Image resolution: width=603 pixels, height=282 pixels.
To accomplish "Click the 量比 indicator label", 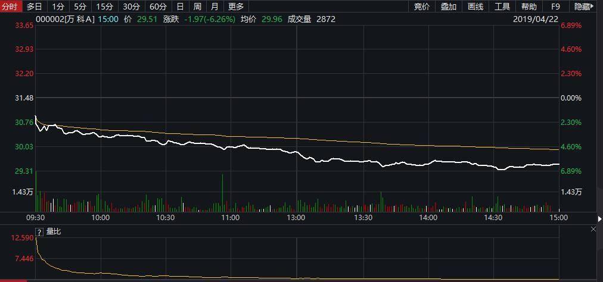I will pyautogui.click(x=54, y=231).
